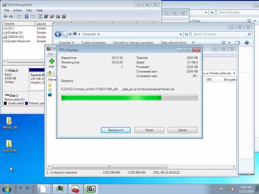The height and width of the screenshot is (194, 259).
Task: Click Disk Management volume list scrollbar left arrow
Action: pyautogui.click(x=5, y=61)
